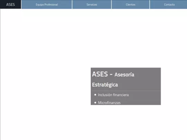Screen dimensions: 187x140
Task: Select the 'Microfinanzas' list item
Action: pyautogui.click(x=109, y=103)
